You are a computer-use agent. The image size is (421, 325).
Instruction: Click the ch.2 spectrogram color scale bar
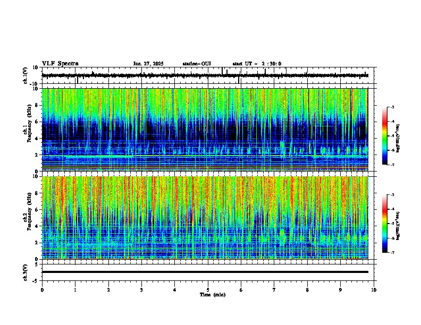click(x=385, y=224)
